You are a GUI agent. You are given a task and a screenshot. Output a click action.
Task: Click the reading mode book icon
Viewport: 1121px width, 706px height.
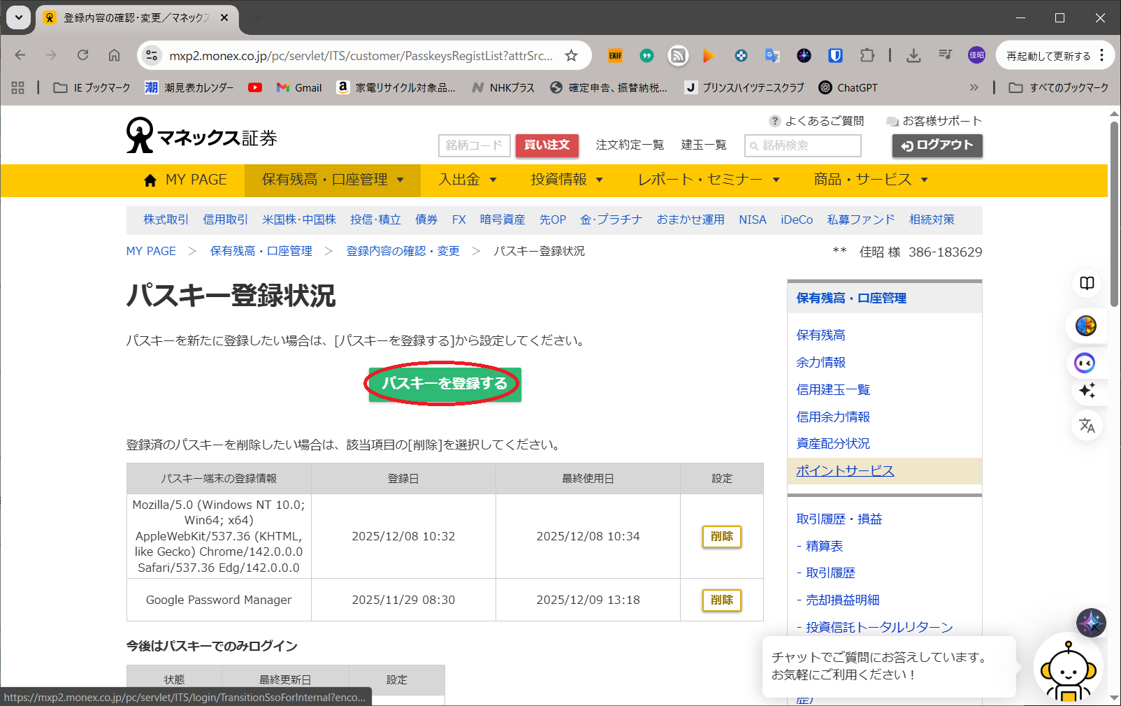click(1087, 283)
